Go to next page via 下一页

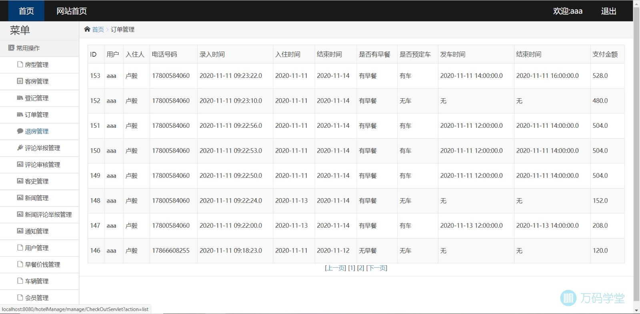tap(377, 268)
